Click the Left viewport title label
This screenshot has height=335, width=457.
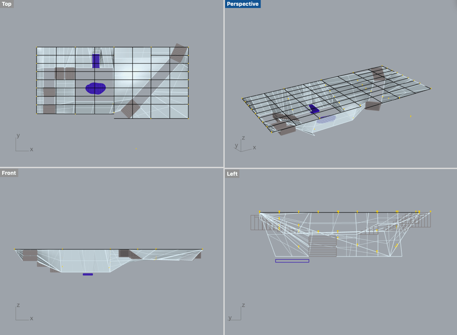click(x=232, y=174)
